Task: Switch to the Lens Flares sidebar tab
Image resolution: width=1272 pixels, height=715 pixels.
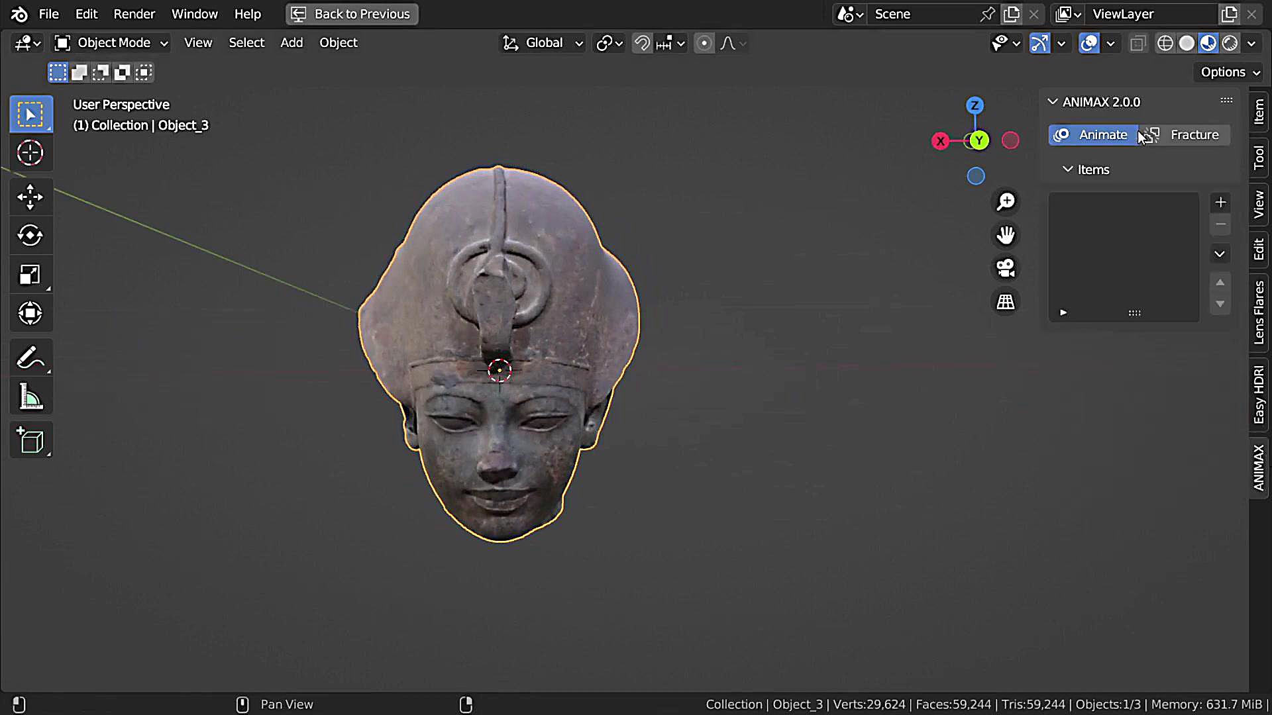Action: pos(1259,312)
